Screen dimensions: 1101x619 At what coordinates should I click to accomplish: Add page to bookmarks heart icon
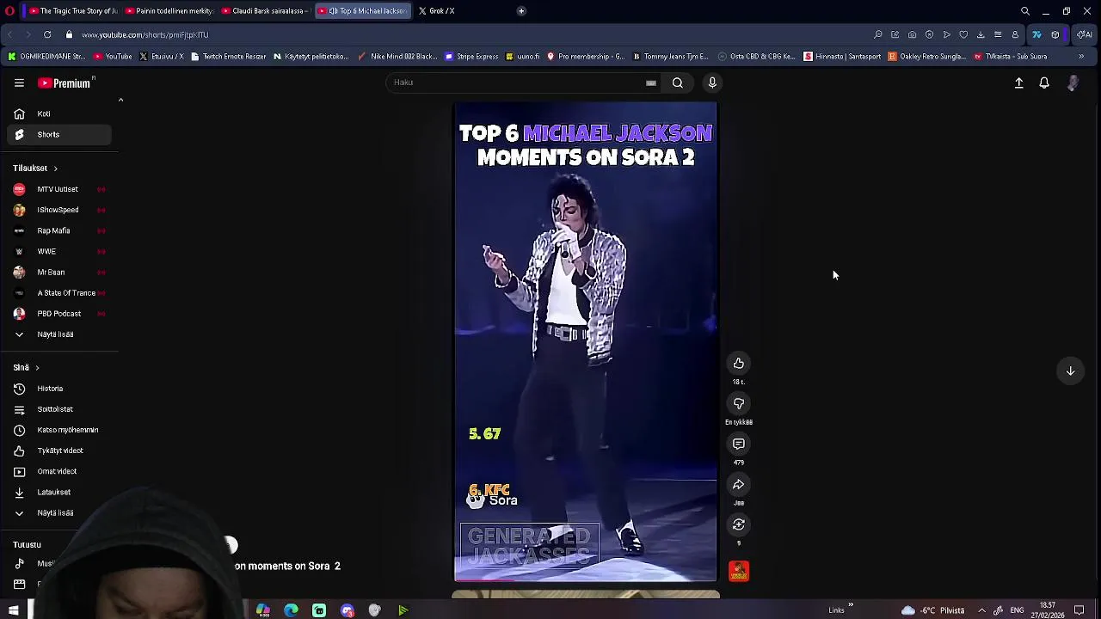963,35
